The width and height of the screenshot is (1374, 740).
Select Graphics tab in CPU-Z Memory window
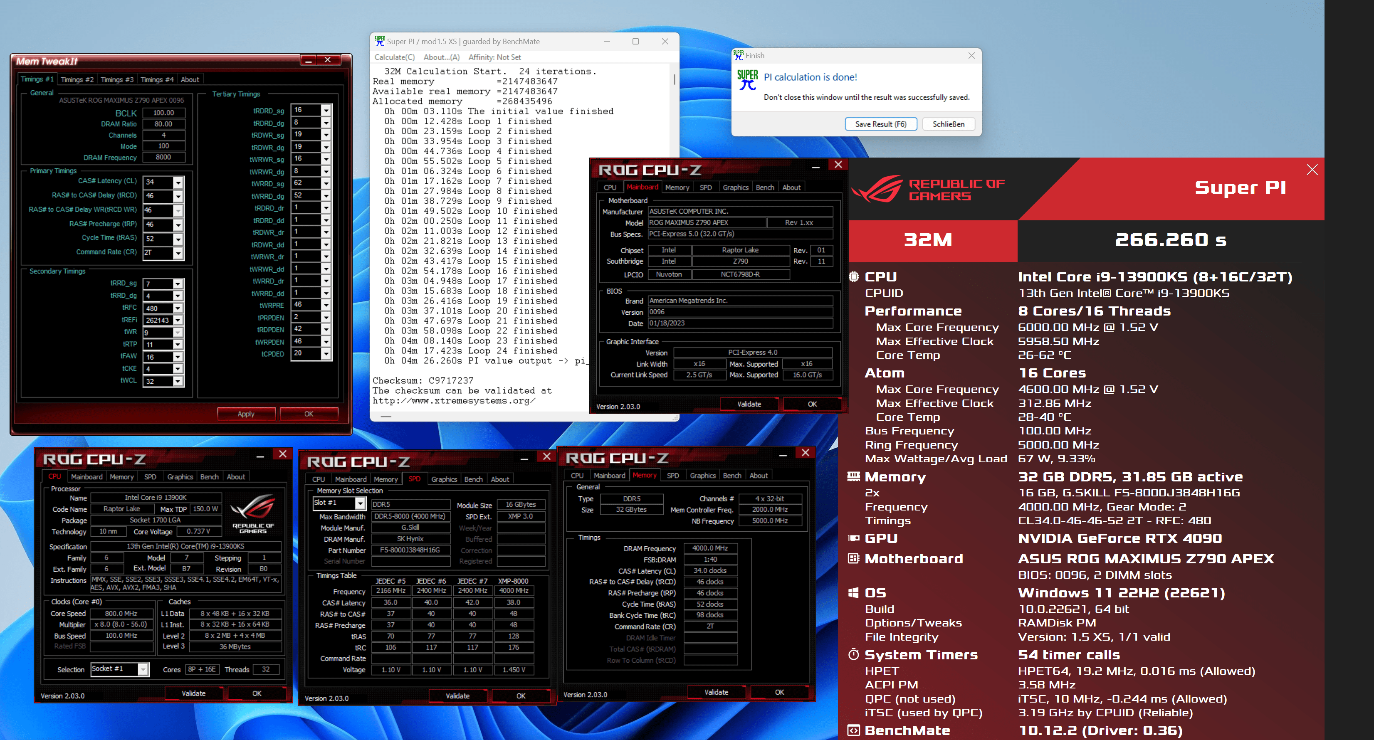pos(702,476)
